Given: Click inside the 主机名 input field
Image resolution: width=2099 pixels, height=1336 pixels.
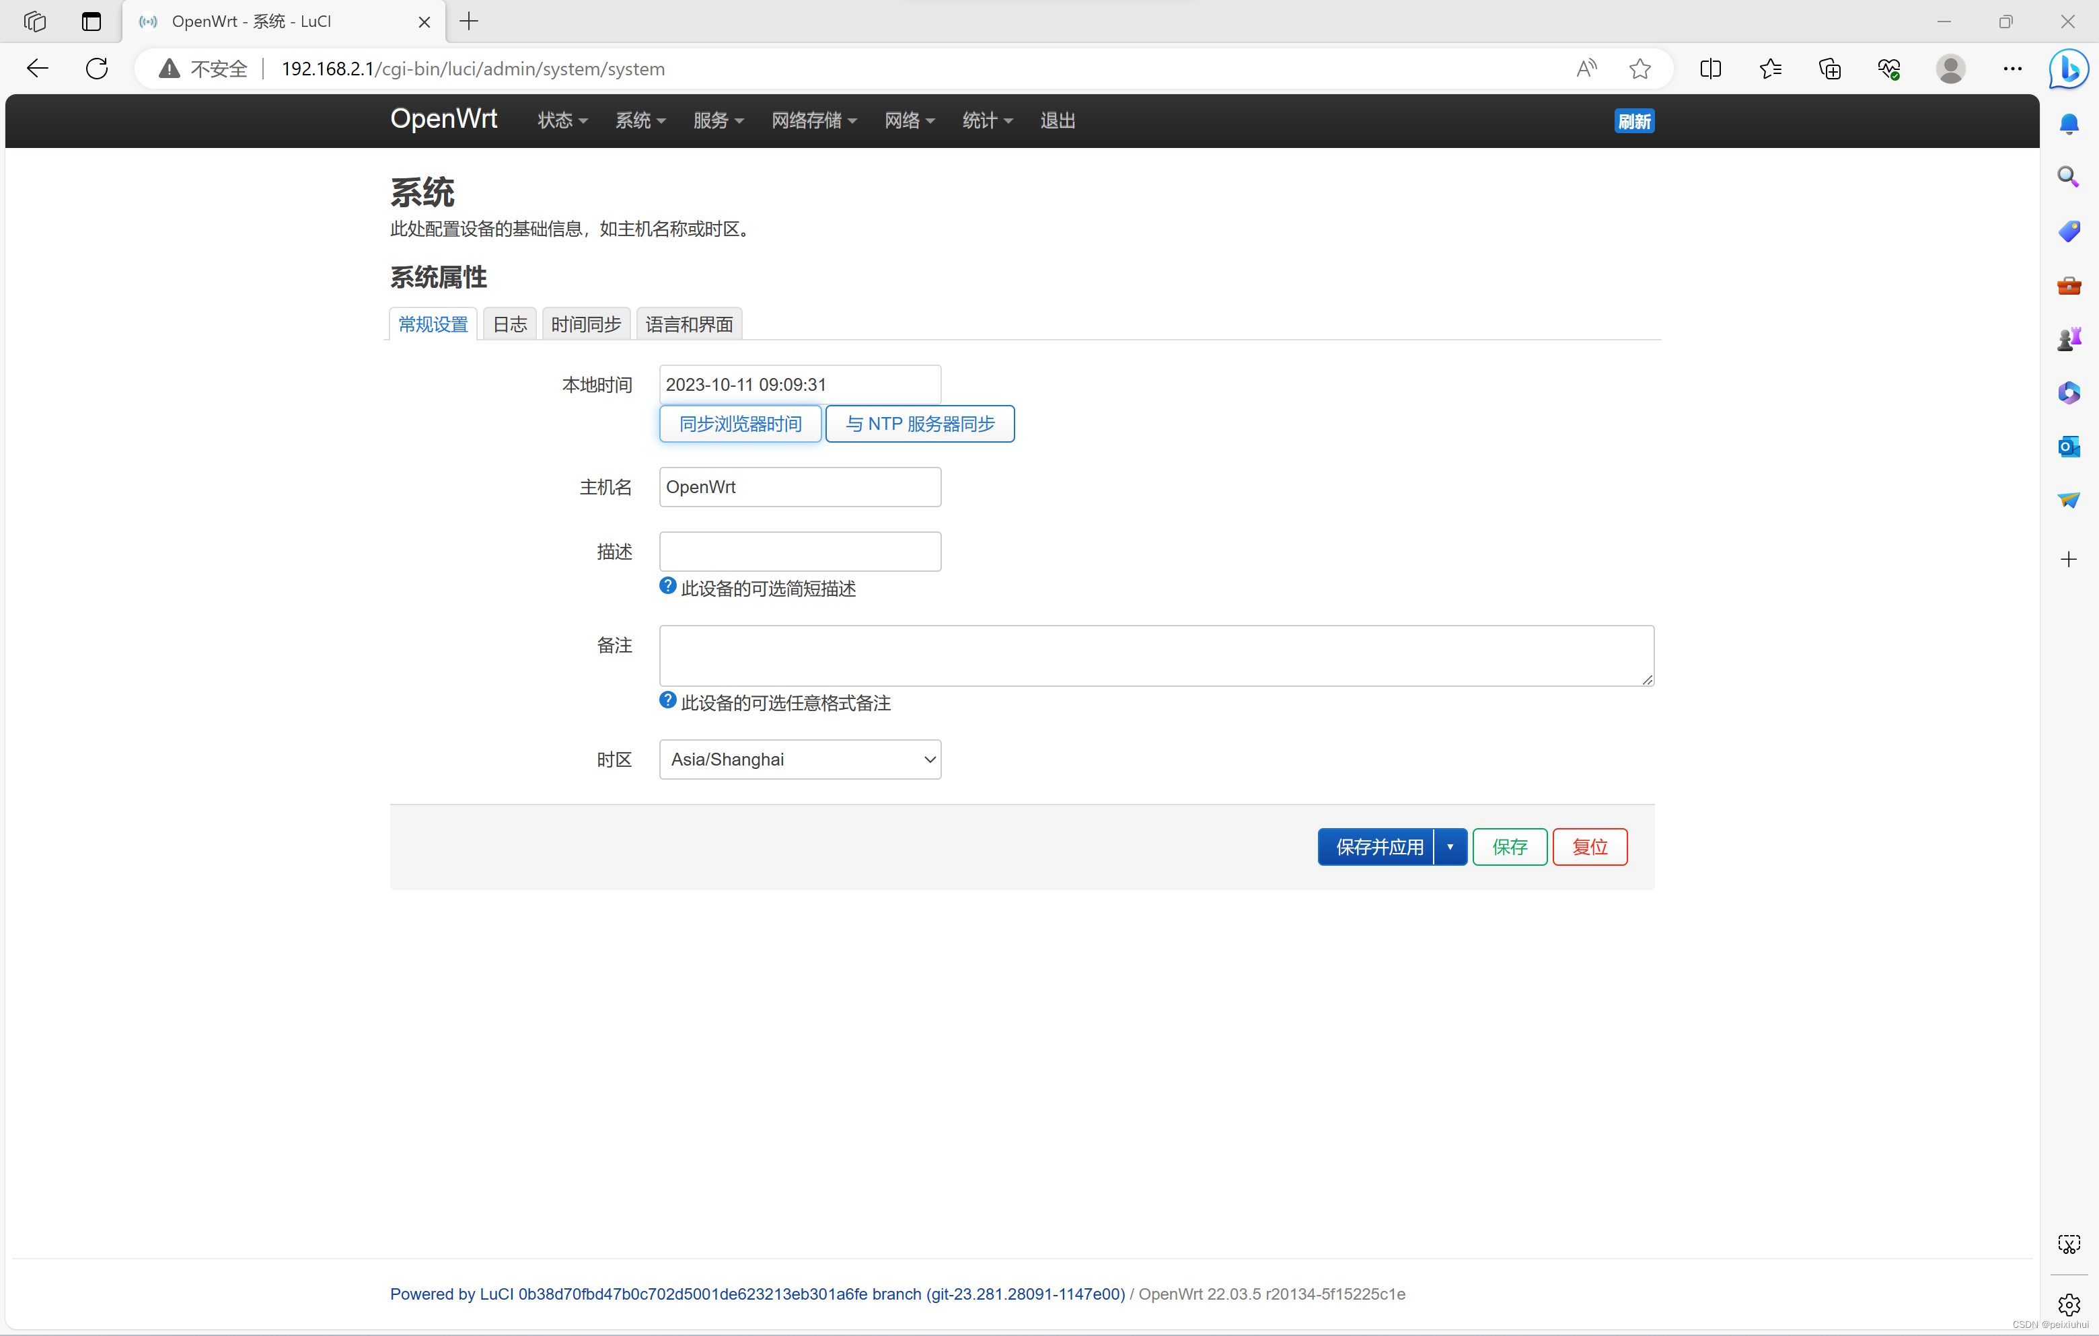Looking at the screenshot, I should click(x=799, y=486).
